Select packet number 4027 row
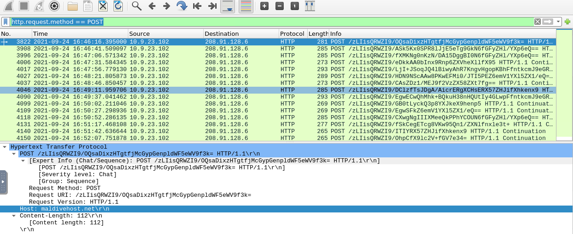573x234 pixels. click(x=278, y=76)
